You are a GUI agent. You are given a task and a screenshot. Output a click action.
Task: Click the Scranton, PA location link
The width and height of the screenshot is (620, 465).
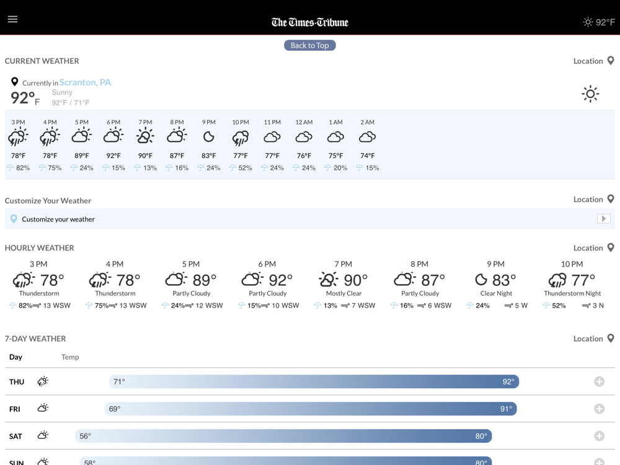point(85,82)
